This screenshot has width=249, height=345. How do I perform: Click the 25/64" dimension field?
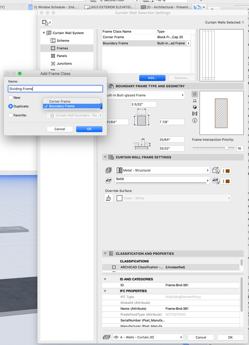pyautogui.click(x=171, y=140)
